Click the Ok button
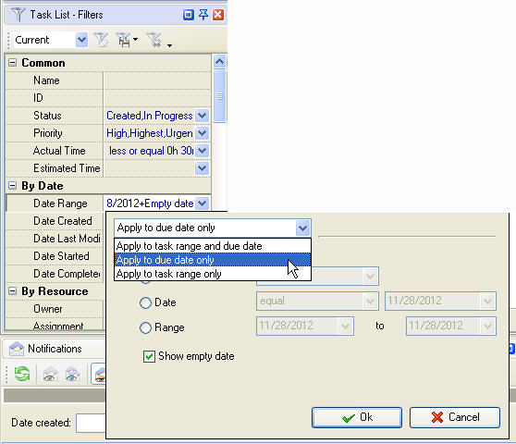The width and height of the screenshot is (516, 444). 357,417
